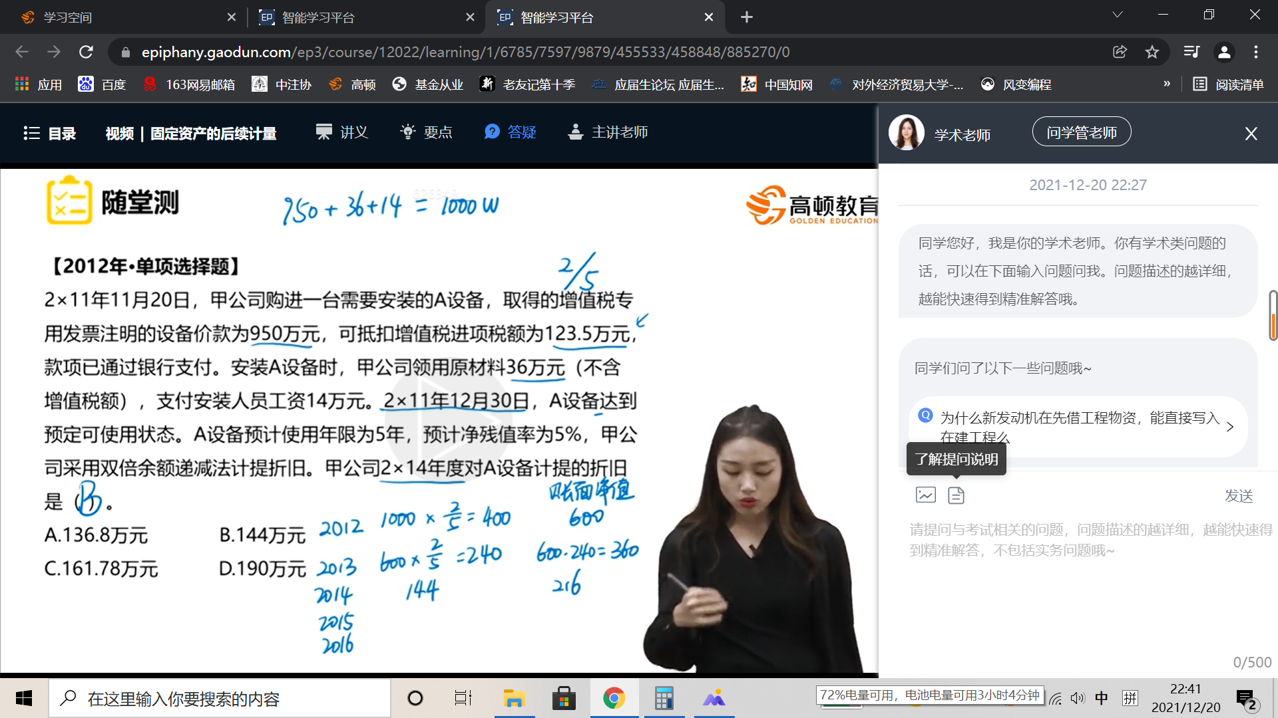Click the image upload icon in chat
1278x718 pixels.
[x=925, y=495]
